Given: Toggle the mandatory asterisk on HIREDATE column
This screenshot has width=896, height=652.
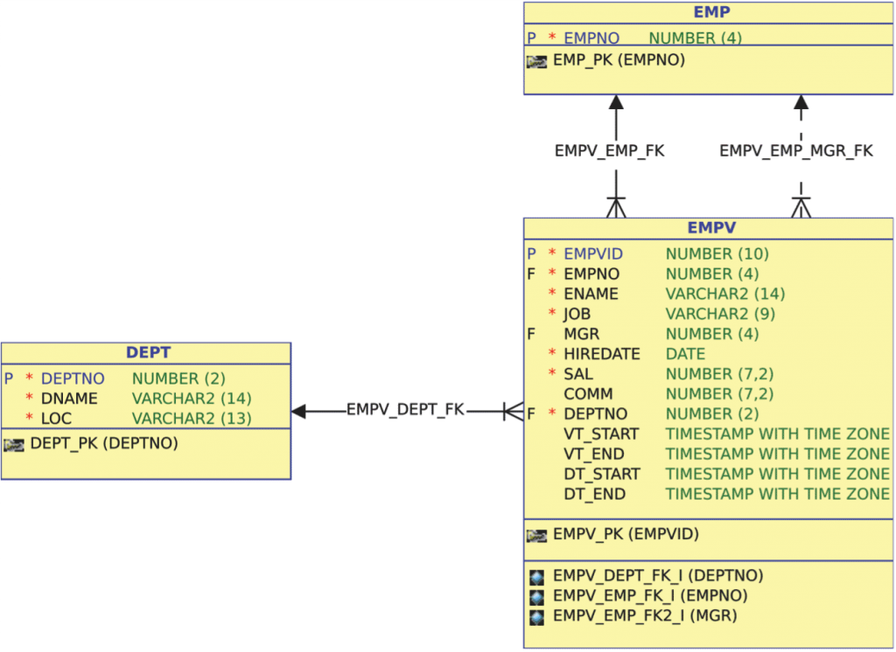Looking at the screenshot, I should 550,353.
